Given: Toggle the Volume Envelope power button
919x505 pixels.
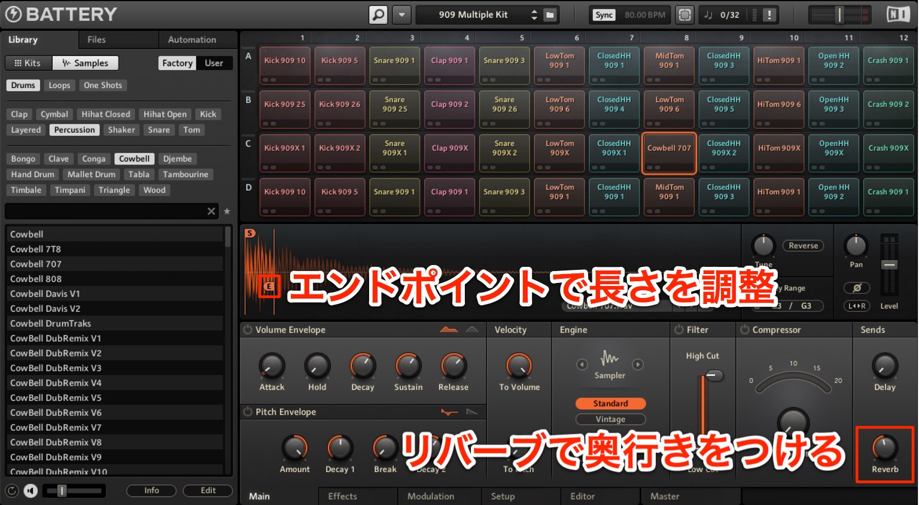Looking at the screenshot, I should [x=248, y=330].
